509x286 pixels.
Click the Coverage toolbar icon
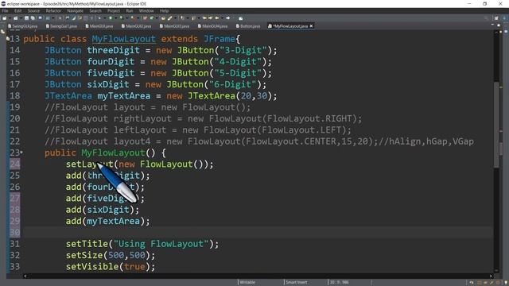121,18
